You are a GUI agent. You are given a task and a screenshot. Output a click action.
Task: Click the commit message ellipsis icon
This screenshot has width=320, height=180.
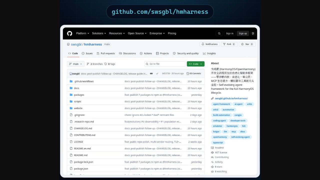pyautogui.click(x=151, y=73)
